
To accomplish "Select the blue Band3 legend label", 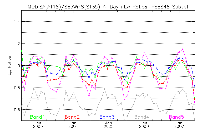I will coord(107,117).
